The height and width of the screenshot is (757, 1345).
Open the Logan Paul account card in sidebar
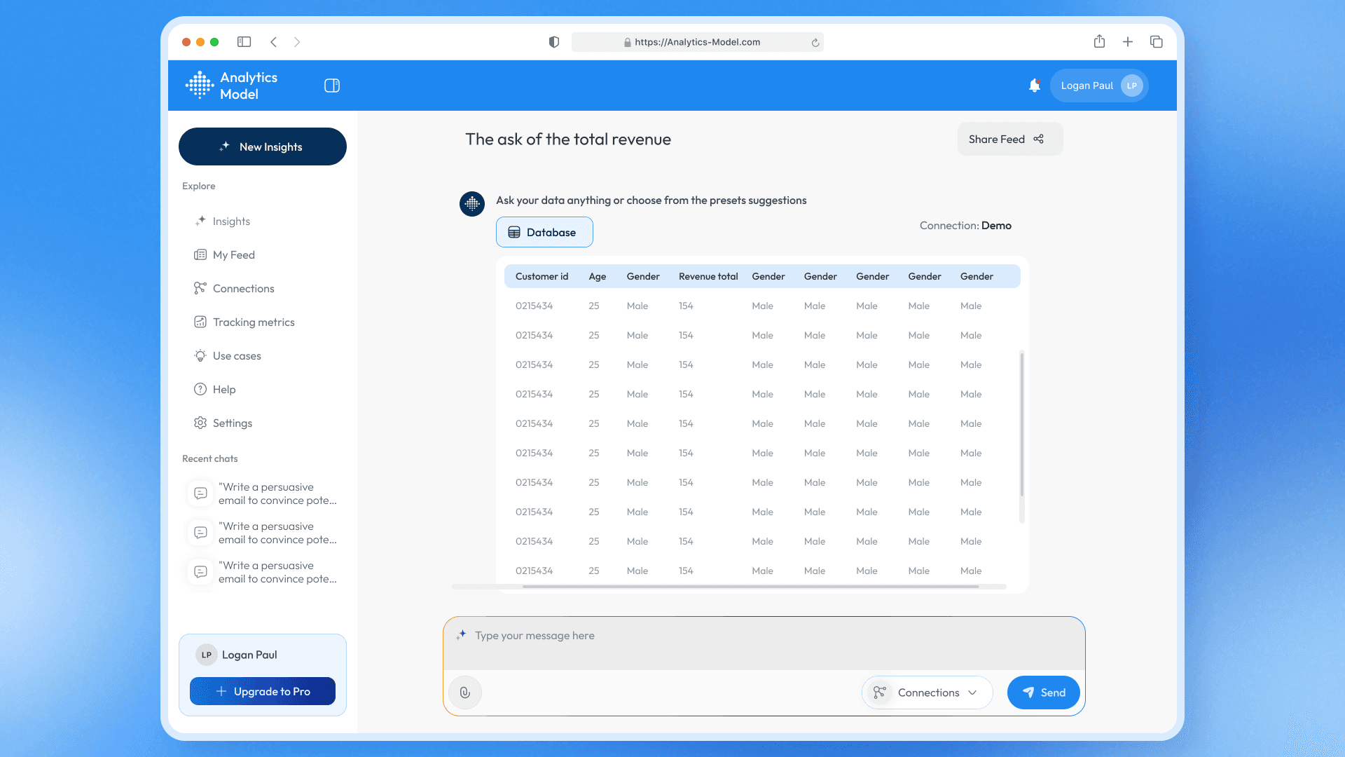249,655
